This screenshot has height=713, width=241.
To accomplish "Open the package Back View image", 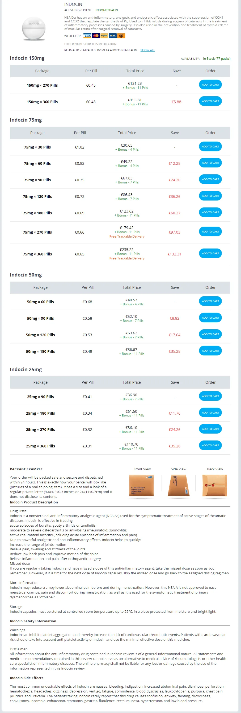I will coord(214,486).
